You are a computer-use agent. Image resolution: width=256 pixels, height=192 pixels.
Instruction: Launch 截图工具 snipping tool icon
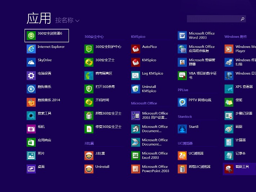(x=229, y=169)
